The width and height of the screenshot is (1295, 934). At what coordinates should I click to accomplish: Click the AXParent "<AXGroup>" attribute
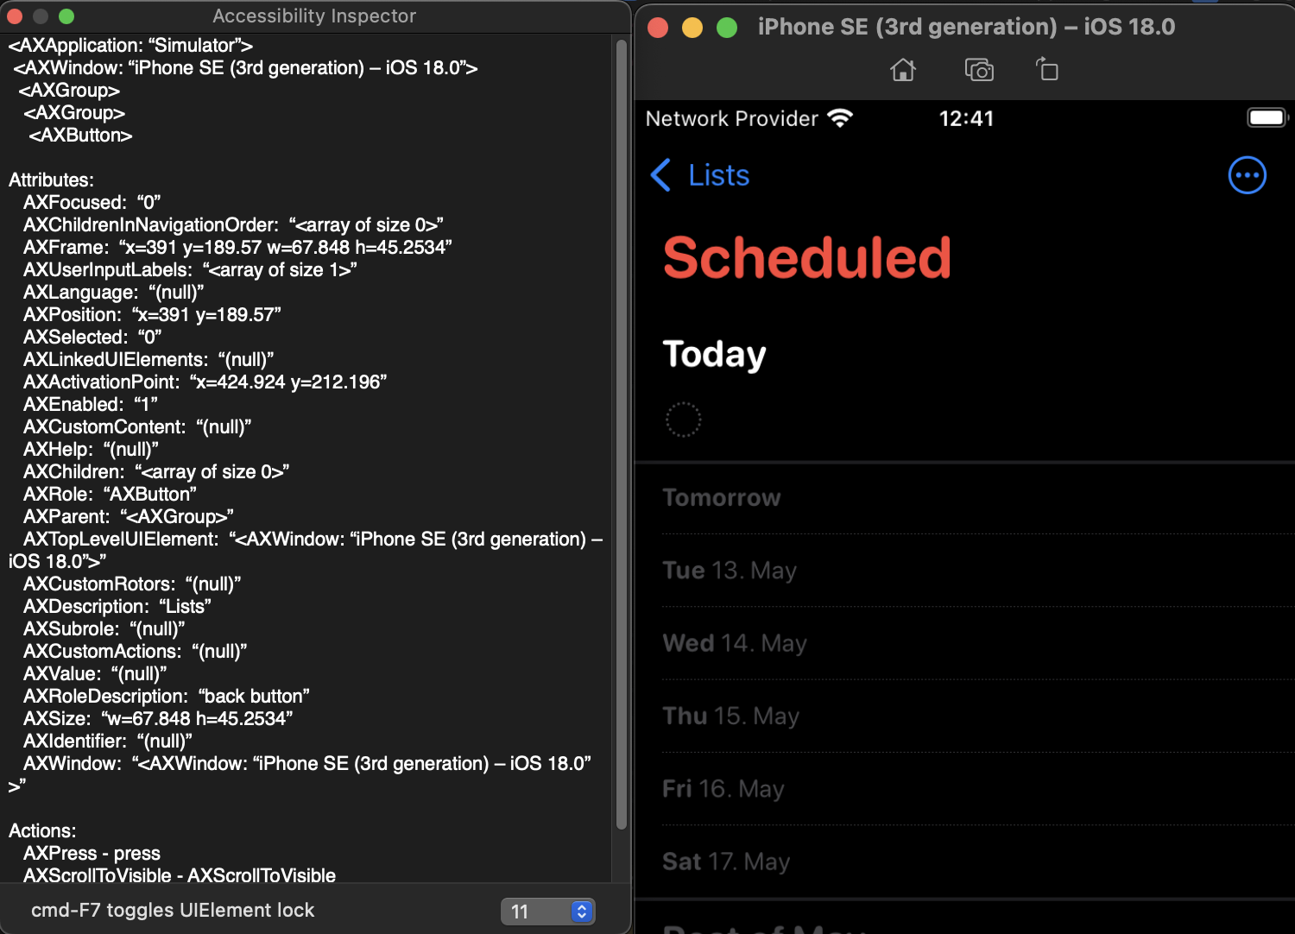click(x=129, y=516)
